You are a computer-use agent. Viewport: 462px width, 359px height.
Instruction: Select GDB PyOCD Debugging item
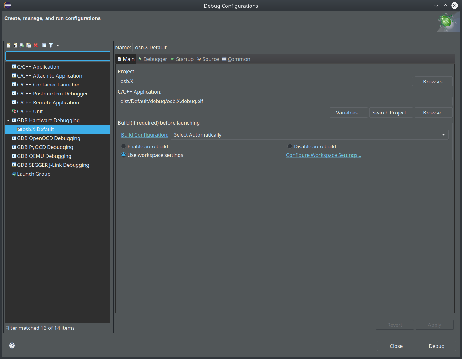coord(45,147)
